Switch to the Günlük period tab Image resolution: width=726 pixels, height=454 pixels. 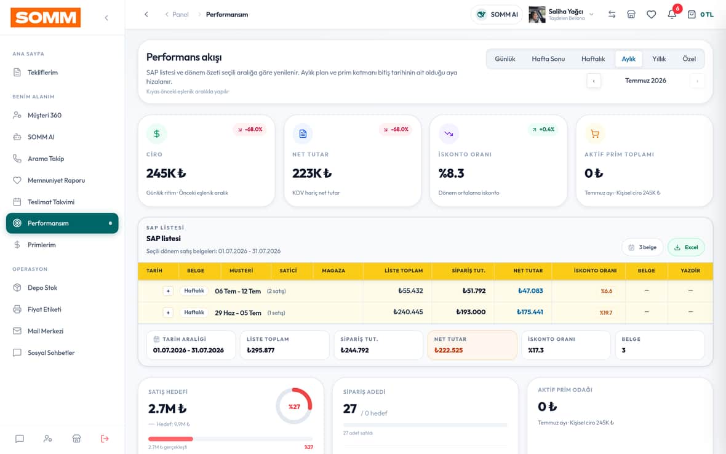coord(505,59)
